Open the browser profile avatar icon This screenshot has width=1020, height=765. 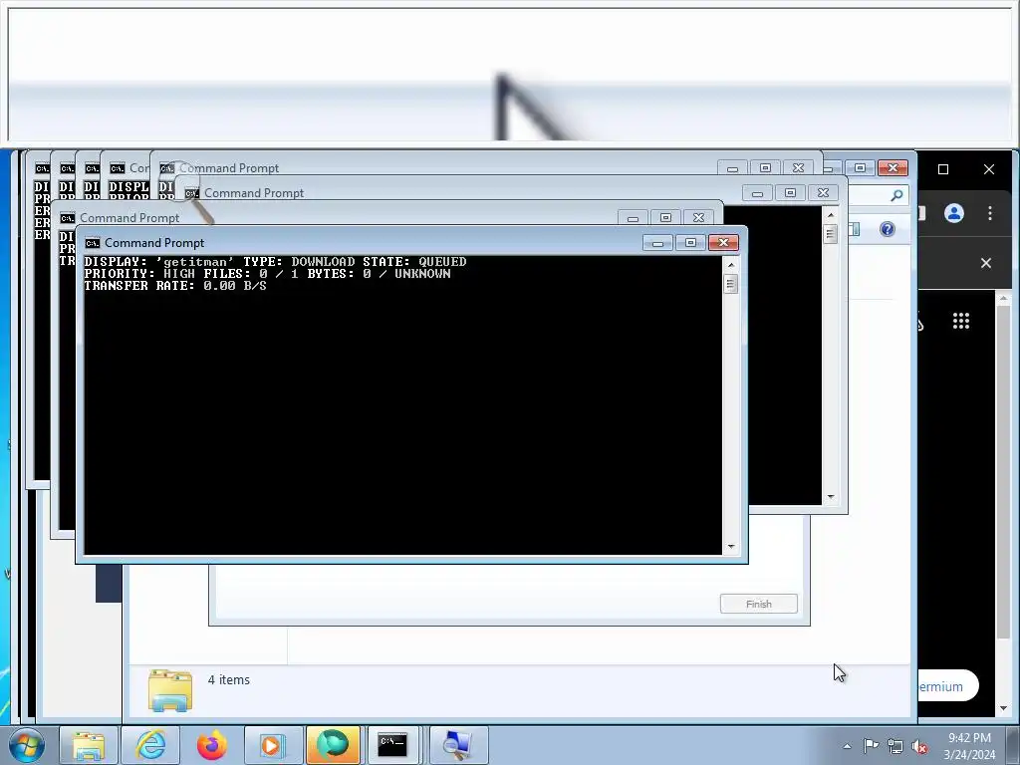(x=953, y=213)
